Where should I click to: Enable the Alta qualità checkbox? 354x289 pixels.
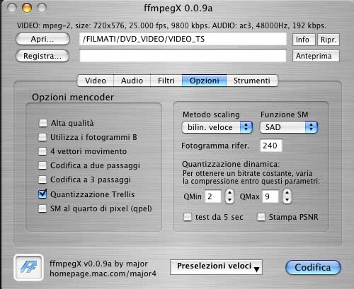click(x=43, y=123)
